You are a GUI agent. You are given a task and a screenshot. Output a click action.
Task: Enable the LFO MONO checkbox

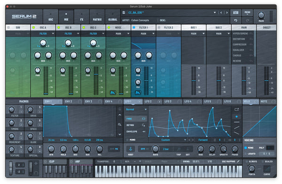click(127, 140)
